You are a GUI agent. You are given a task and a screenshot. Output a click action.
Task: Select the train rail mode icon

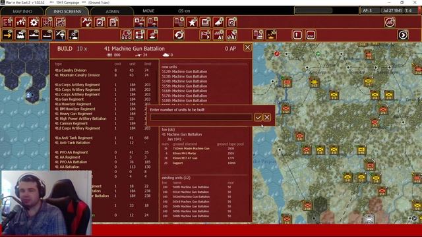pyautogui.click(x=20, y=35)
